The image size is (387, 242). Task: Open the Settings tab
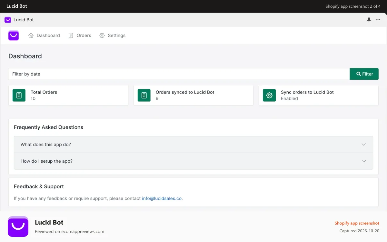point(112,35)
